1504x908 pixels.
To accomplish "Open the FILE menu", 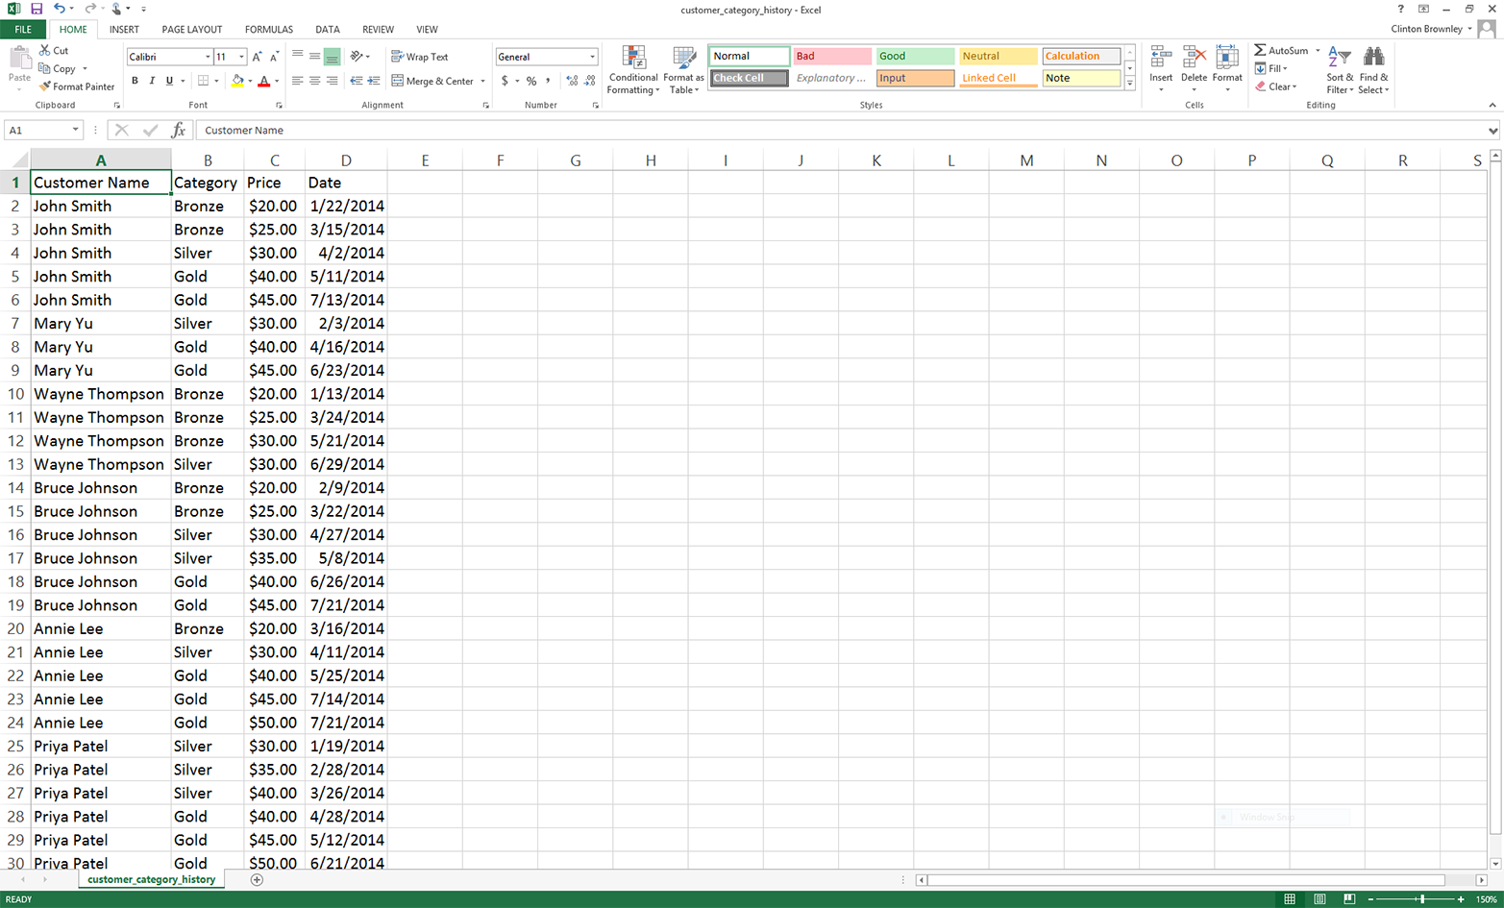I will pos(22,29).
